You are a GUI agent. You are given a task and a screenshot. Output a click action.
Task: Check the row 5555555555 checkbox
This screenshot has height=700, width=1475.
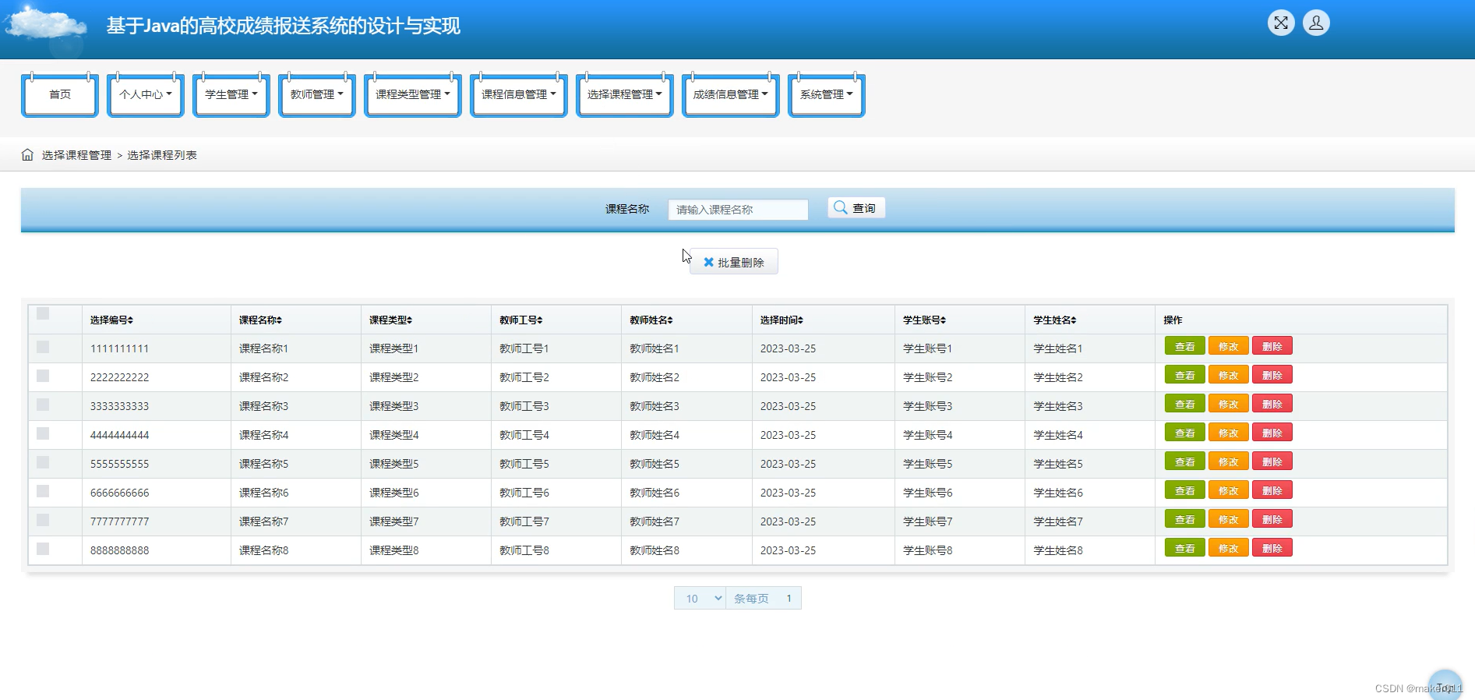(x=43, y=462)
